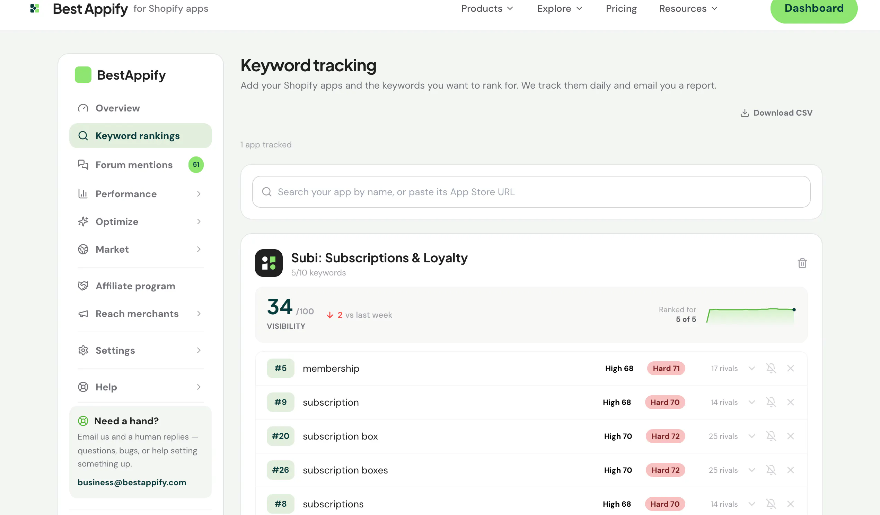This screenshot has width=880, height=515.
Task: Click the search field magnifier icon
Action: click(267, 192)
